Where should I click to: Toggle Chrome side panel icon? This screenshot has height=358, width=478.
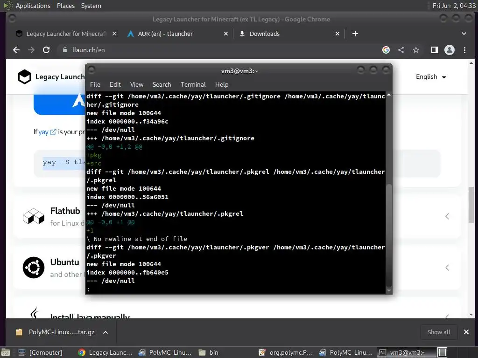(x=435, y=50)
